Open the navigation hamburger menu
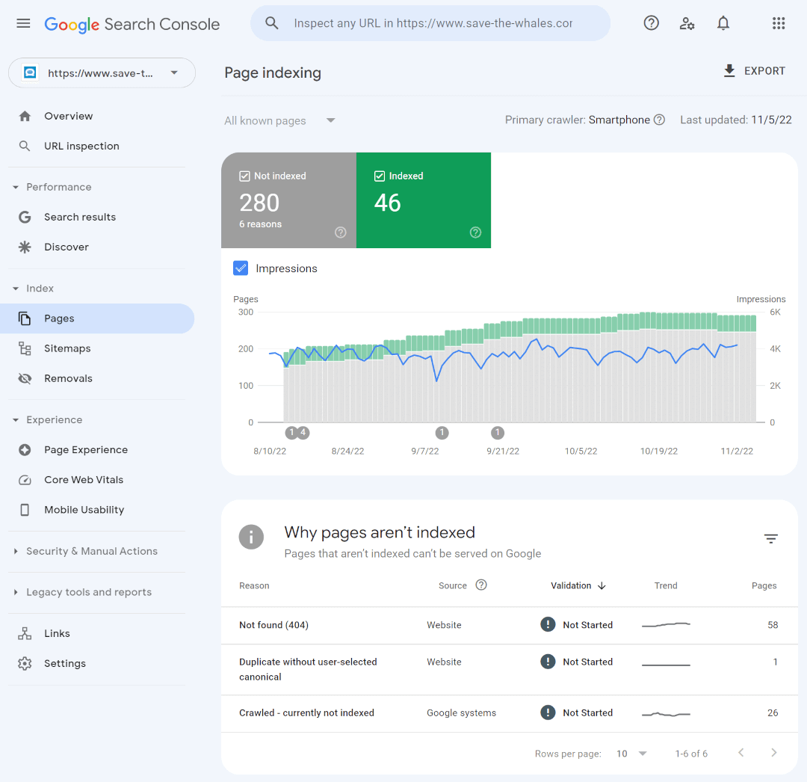 click(23, 23)
